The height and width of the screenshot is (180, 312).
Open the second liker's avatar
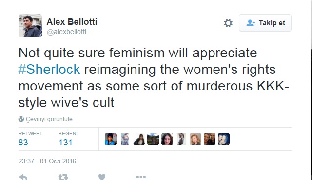click(125, 139)
